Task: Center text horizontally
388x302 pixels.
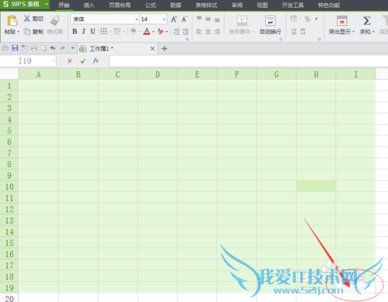Action: pyautogui.click(x=208, y=32)
